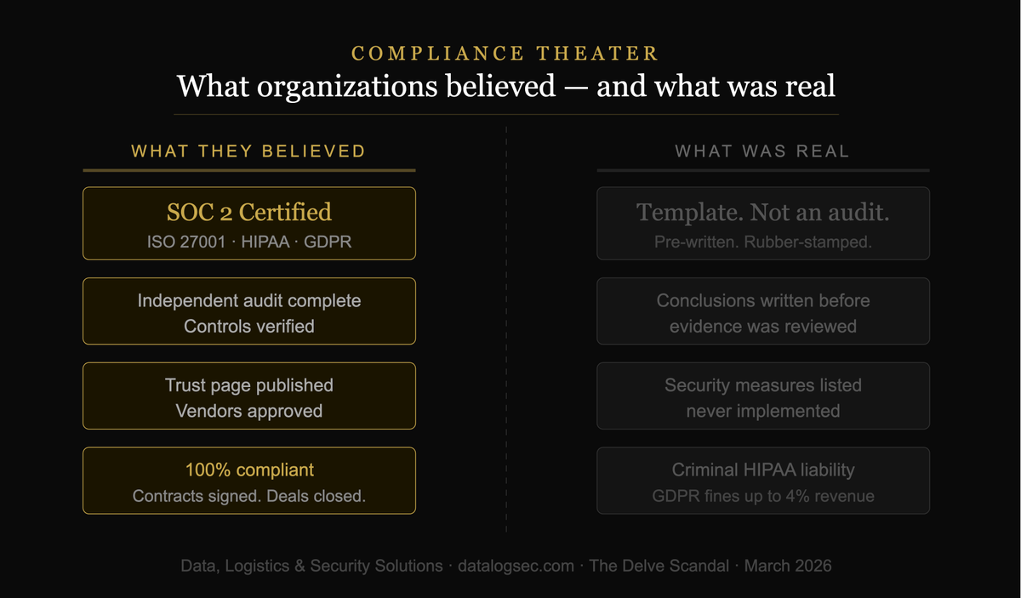The height and width of the screenshot is (598, 1021).
Task: Click the '100% compliant' gold text
Action: click(248, 470)
